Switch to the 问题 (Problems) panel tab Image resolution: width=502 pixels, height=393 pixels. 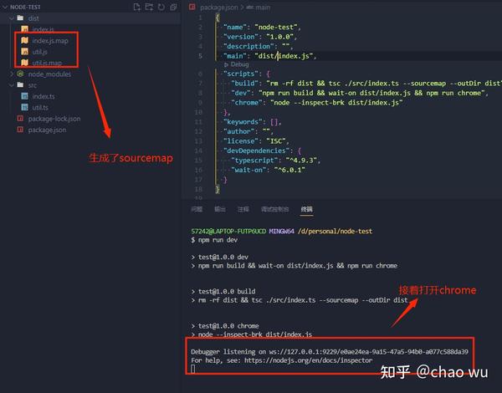(197, 209)
